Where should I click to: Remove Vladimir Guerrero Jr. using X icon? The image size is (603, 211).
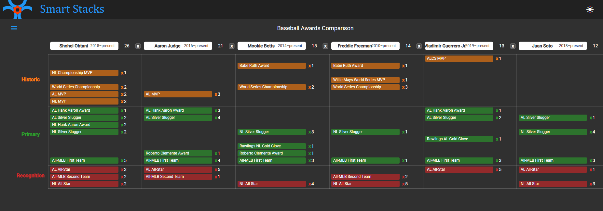coord(513,46)
